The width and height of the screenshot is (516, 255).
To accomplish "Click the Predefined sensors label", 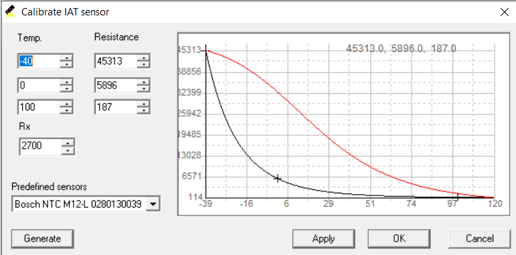I will 49,187.
